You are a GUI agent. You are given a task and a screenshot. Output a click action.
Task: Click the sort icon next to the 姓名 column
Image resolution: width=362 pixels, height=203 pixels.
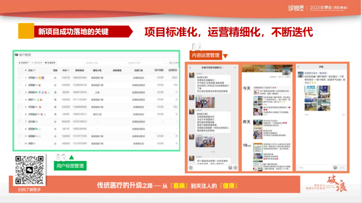click(35, 70)
